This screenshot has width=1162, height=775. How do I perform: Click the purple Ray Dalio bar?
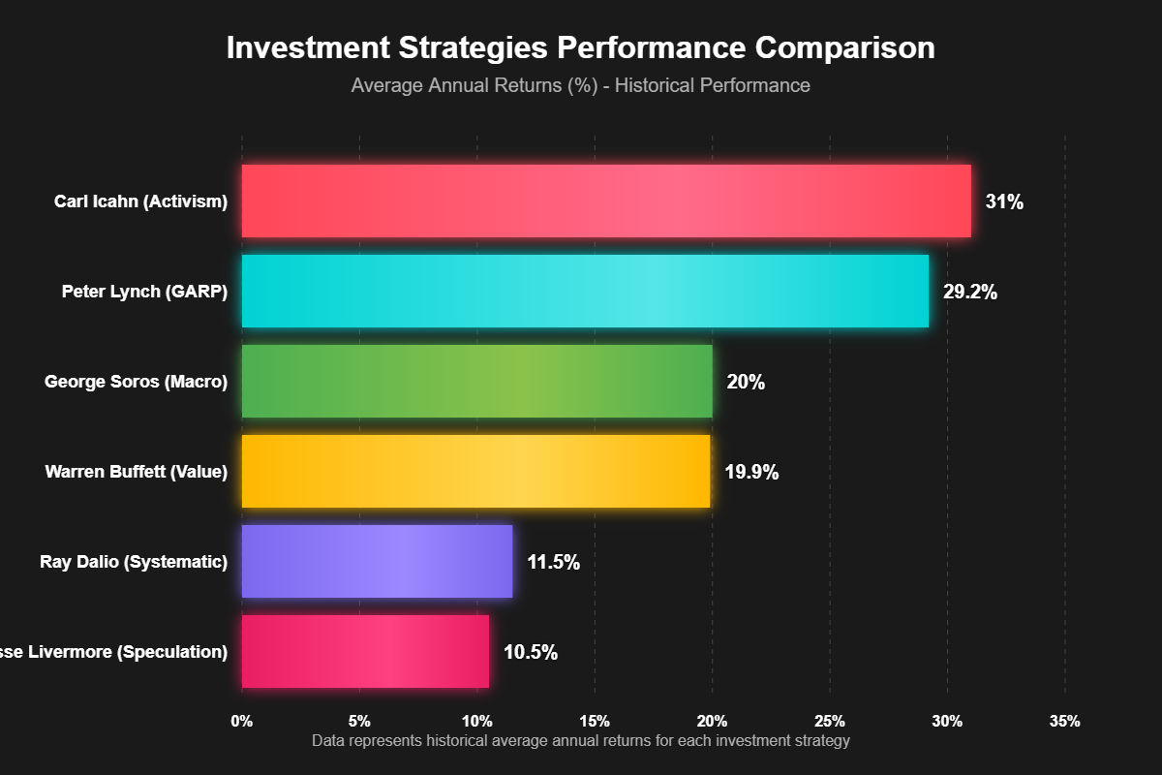click(x=377, y=562)
